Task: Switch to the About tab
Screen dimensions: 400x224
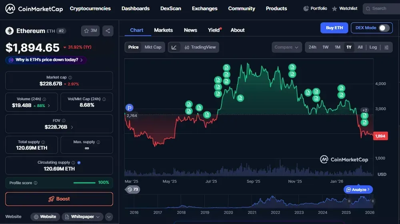Action: click(238, 30)
